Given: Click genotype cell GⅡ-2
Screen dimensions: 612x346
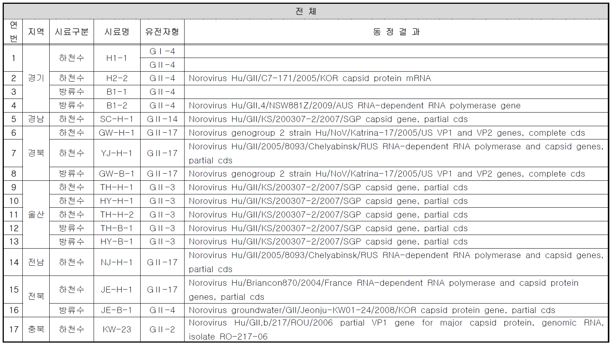Looking at the screenshot, I should point(162,329).
